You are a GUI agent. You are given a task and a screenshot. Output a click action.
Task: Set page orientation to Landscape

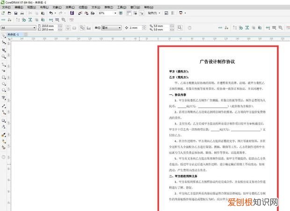[74, 28]
